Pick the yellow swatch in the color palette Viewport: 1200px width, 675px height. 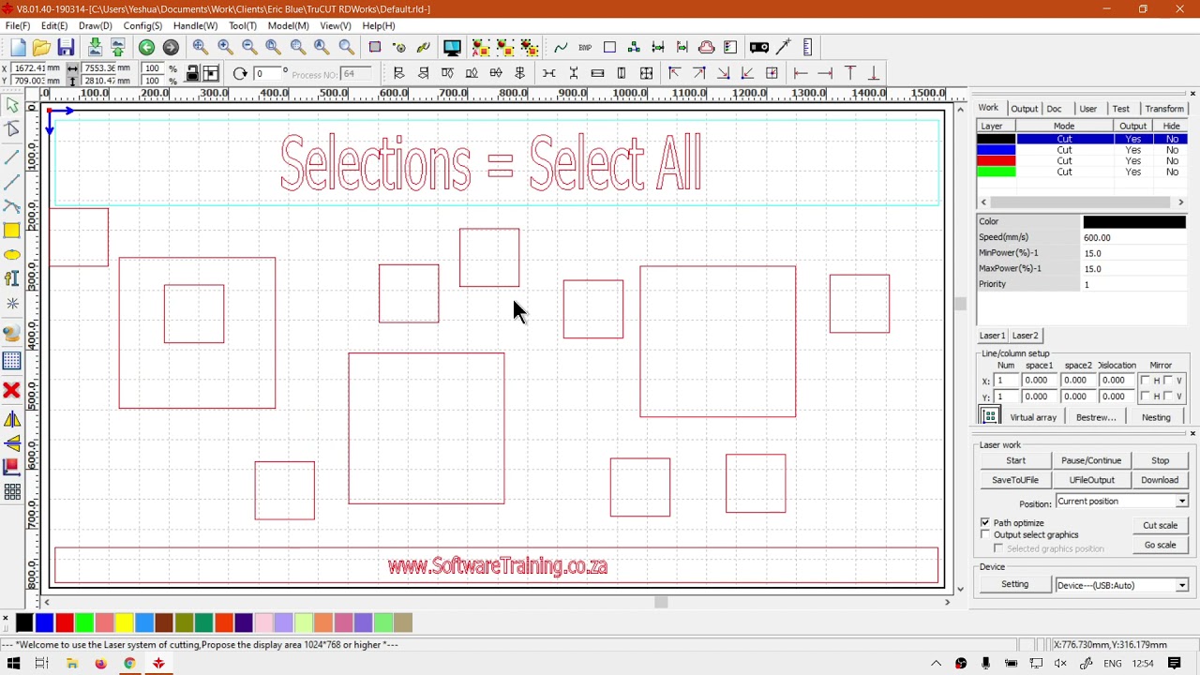point(125,622)
